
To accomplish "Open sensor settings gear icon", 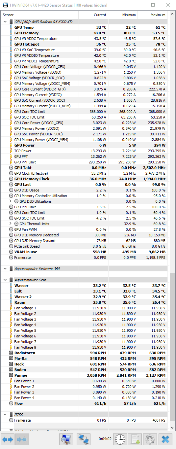I will point(150,439).
